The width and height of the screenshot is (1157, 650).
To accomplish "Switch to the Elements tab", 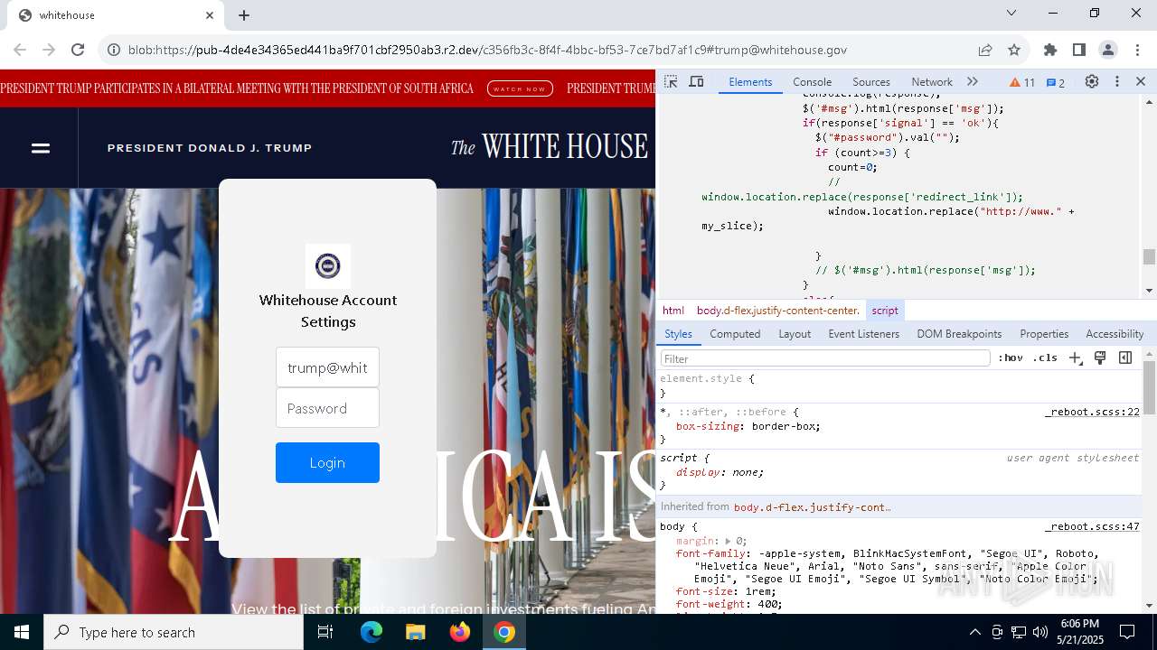I will tap(750, 81).
